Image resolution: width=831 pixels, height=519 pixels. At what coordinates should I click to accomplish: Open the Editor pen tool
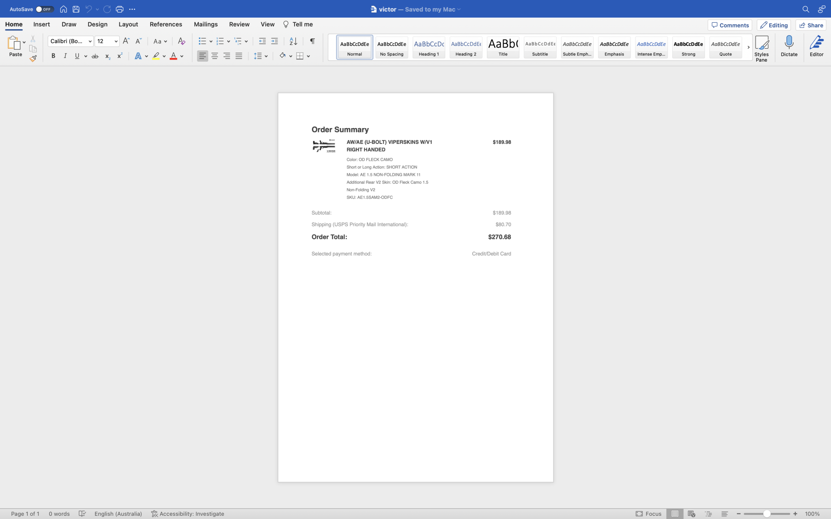coord(816,46)
